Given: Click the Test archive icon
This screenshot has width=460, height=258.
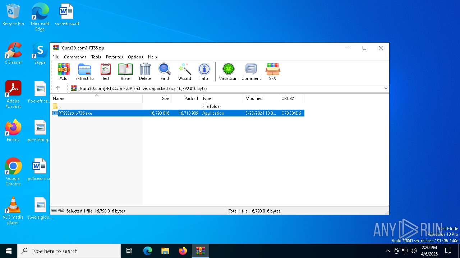Looking at the screenshot, I should pyautogui.click(x=106, y=72).
